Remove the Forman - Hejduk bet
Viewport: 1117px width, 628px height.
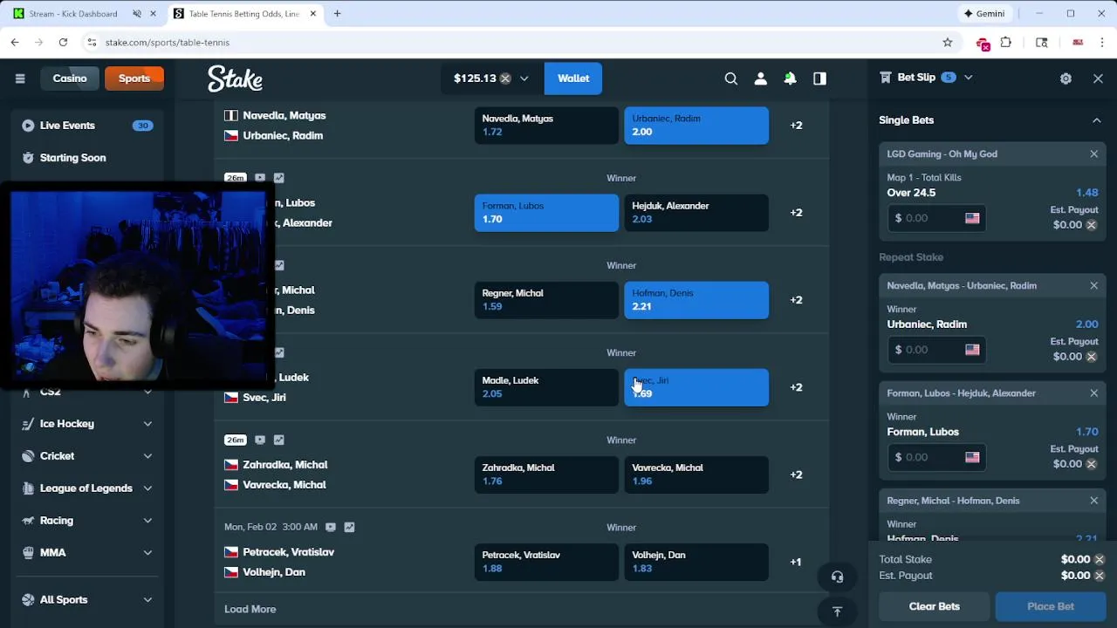(1093, 392)
